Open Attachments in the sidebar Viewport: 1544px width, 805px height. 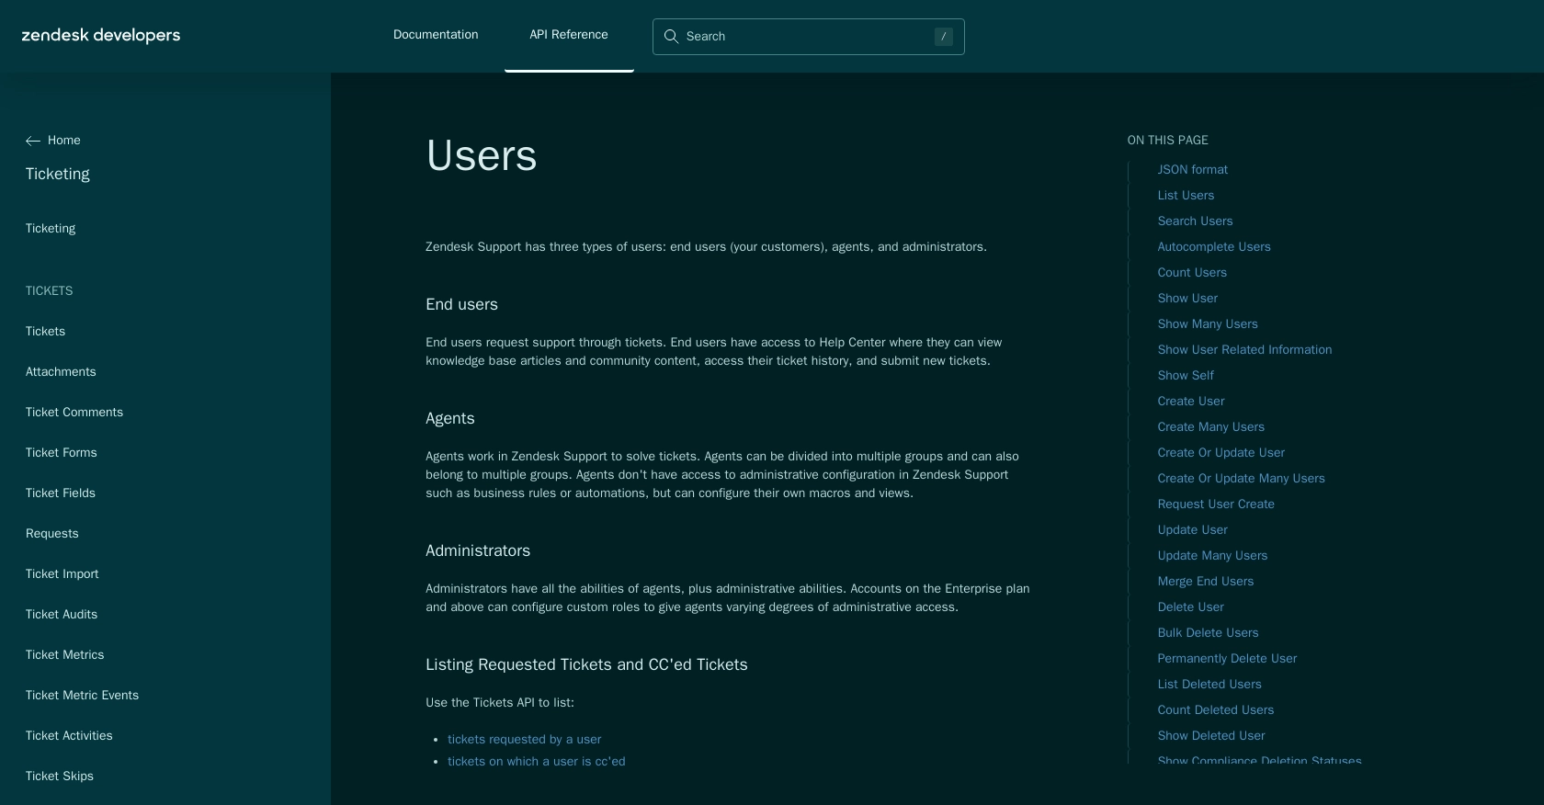(61, 372)
